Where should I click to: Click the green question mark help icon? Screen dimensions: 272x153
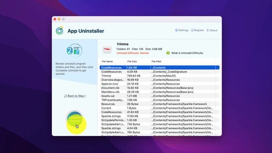[x=168, y=53]
